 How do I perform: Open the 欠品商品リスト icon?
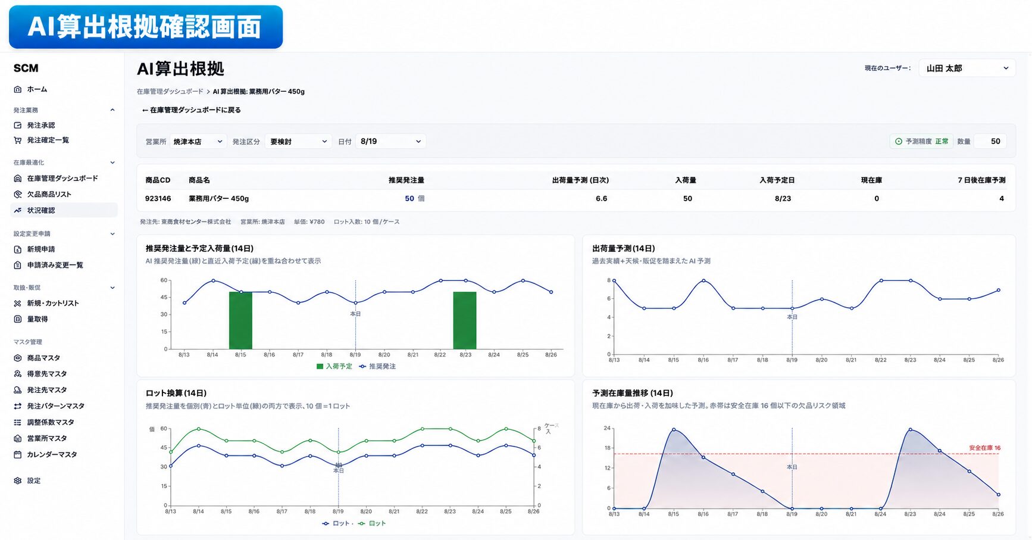click(x=18, y=195)
